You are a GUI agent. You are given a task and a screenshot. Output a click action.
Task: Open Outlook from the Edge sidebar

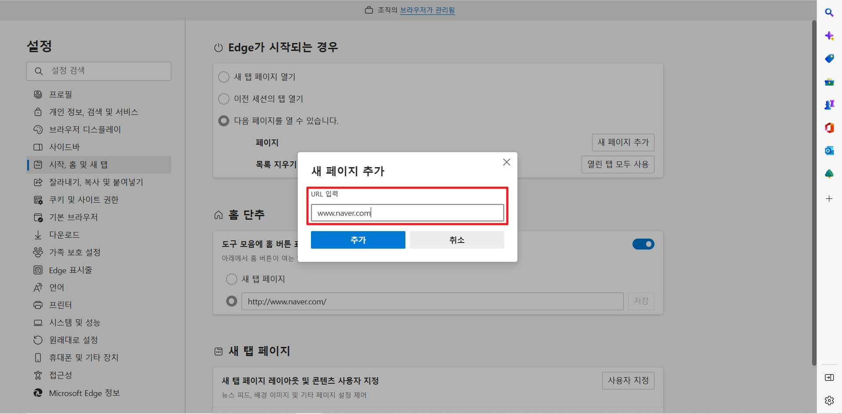click(x=829, y=150)
